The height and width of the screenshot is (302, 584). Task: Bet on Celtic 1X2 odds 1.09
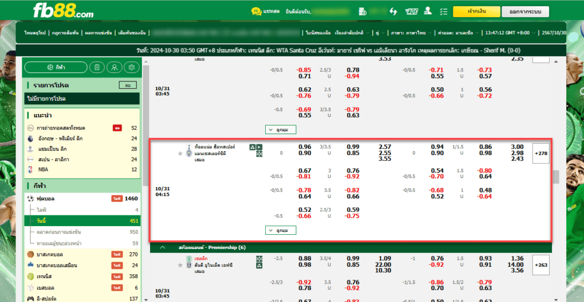click(384, 259)
